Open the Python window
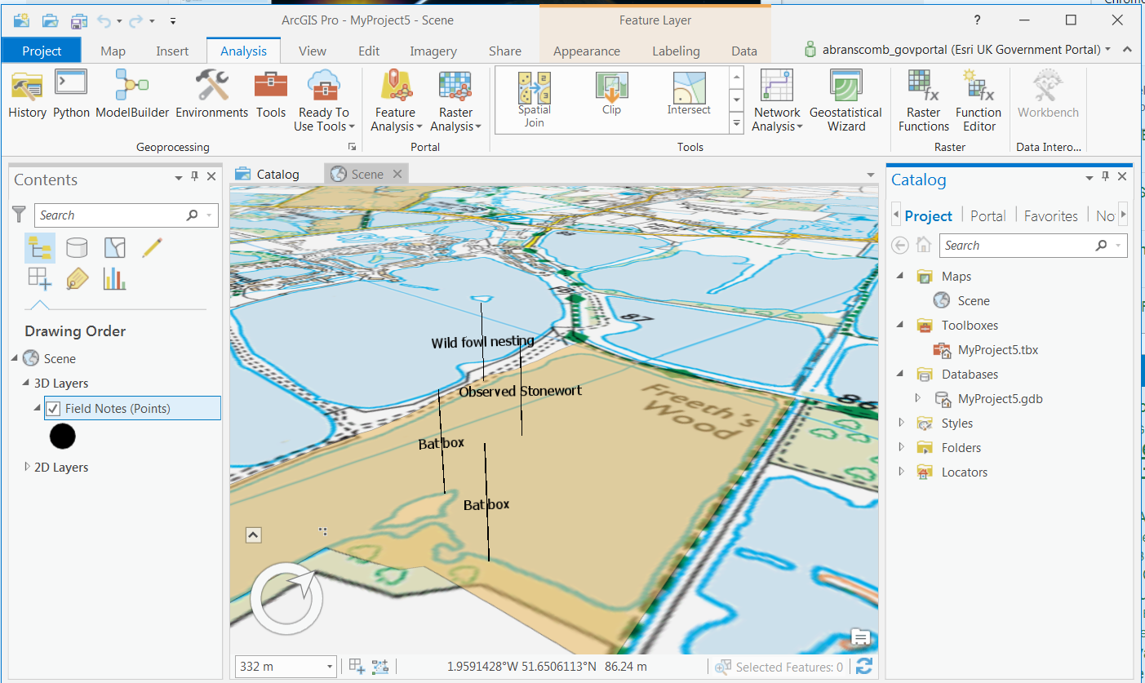The width and height of the screenshot is (1145, 683). point(71,95)
